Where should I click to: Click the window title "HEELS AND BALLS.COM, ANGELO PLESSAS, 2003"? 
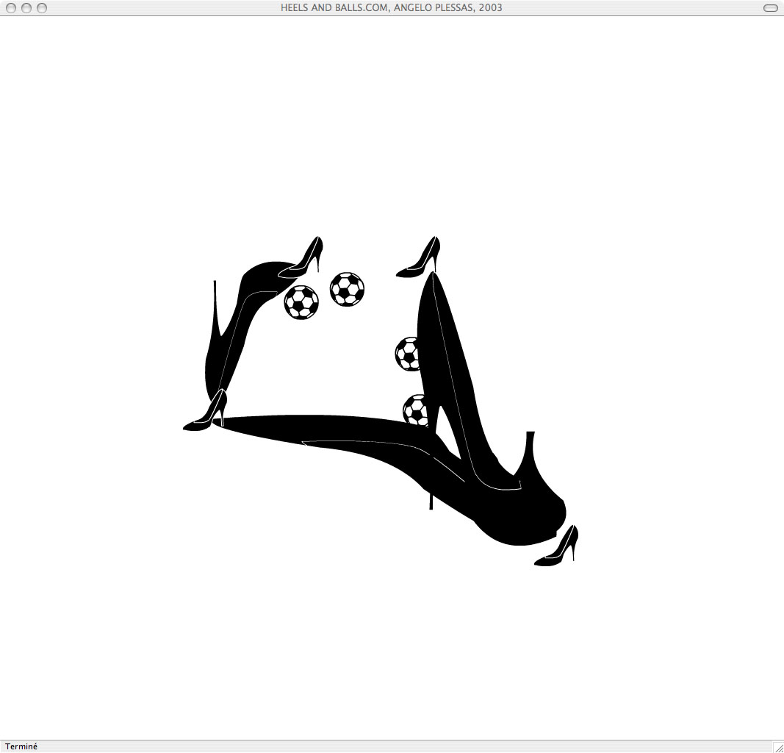tap(392, 7)
